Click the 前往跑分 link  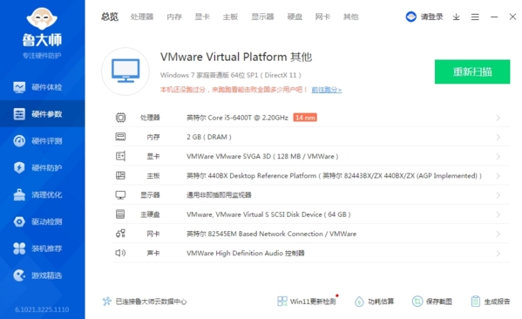click(x=327, y=90)
